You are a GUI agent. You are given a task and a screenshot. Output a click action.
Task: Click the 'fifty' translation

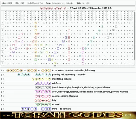coord(54,100)
